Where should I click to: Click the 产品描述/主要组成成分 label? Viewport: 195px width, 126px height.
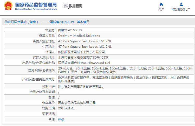38,79
